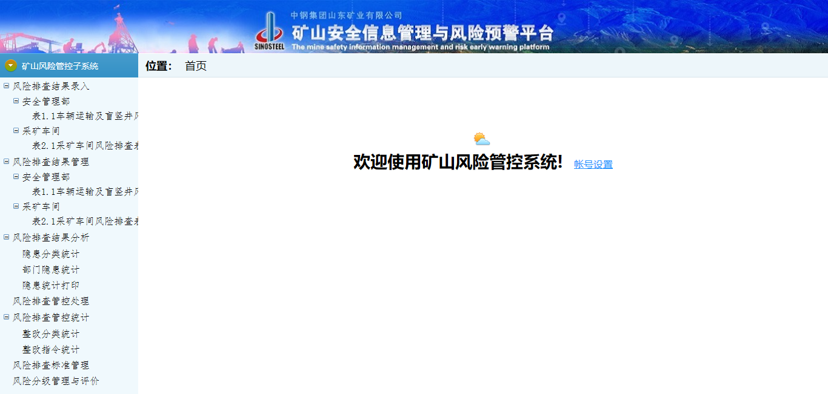Collapse 采矿车间 under 风险排查结果管理
This screenshot has height=394, width=828.
[x=16, y=206]
